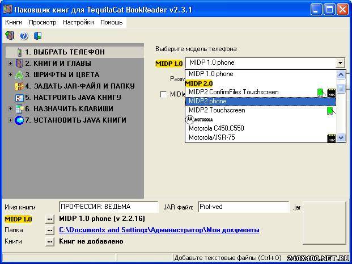
Task: Click the ... button next to Папка
Action: click(x=50, y=231)
